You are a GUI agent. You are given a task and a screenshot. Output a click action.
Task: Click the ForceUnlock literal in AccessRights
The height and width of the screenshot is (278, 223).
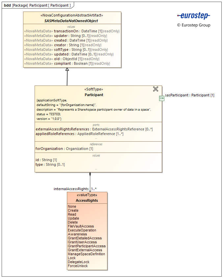coord(78,266)
